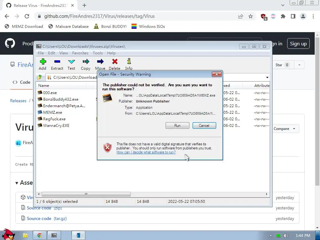Select BonziBuddy432.exe in the file list
The image size is (320, 240).
coord(61,99)
